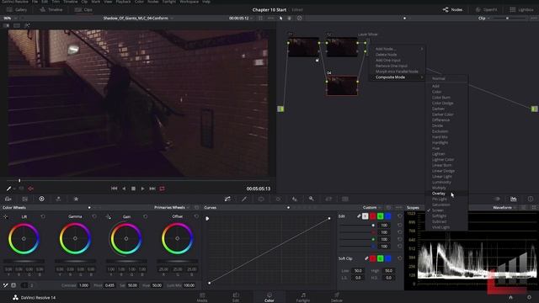
Task: Open the Curves palette icon
Action: 227,199
